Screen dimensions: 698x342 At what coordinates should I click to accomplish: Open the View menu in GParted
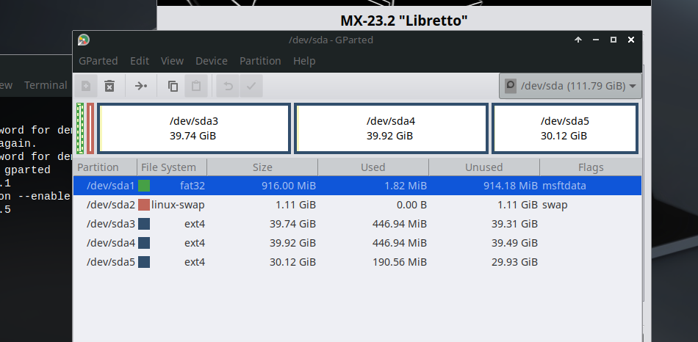(x=172, y=61)
